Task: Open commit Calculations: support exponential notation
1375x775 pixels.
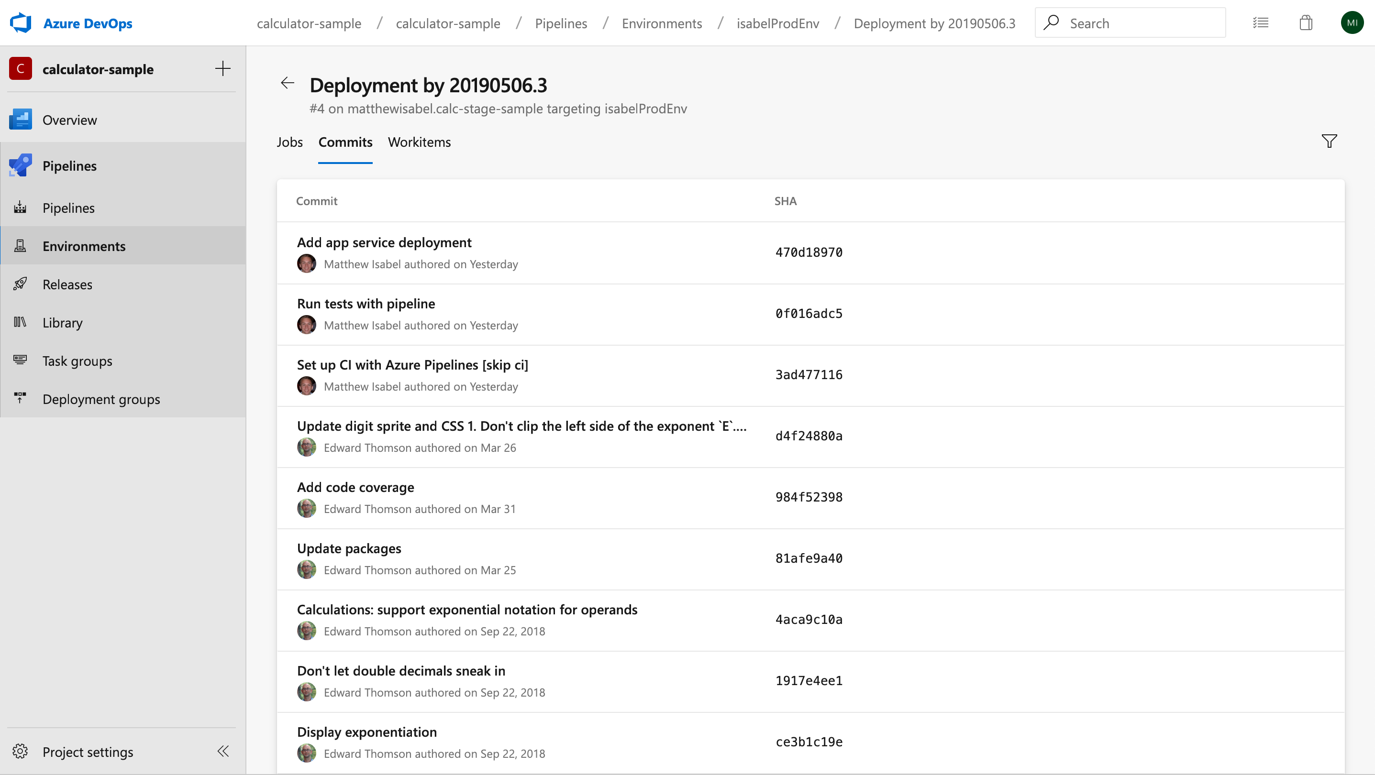Action: pyautogui.click(x=467, y=609)
